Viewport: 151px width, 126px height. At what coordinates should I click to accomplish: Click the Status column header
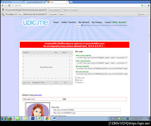click(64, 52)
